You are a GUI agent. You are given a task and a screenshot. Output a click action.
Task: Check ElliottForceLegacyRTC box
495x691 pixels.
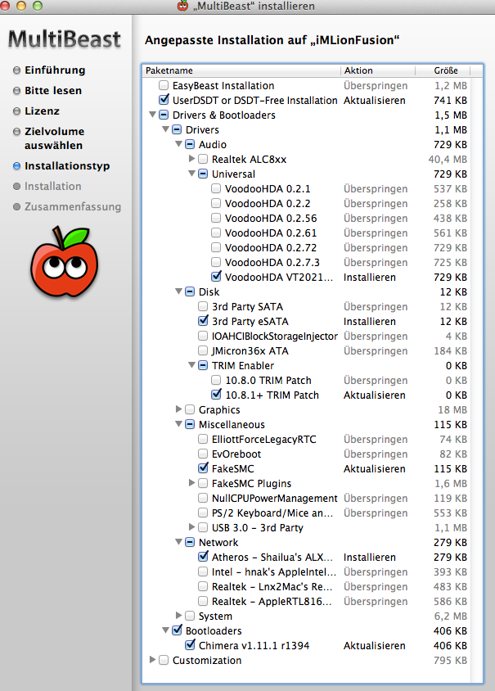(x=203, y=439)
